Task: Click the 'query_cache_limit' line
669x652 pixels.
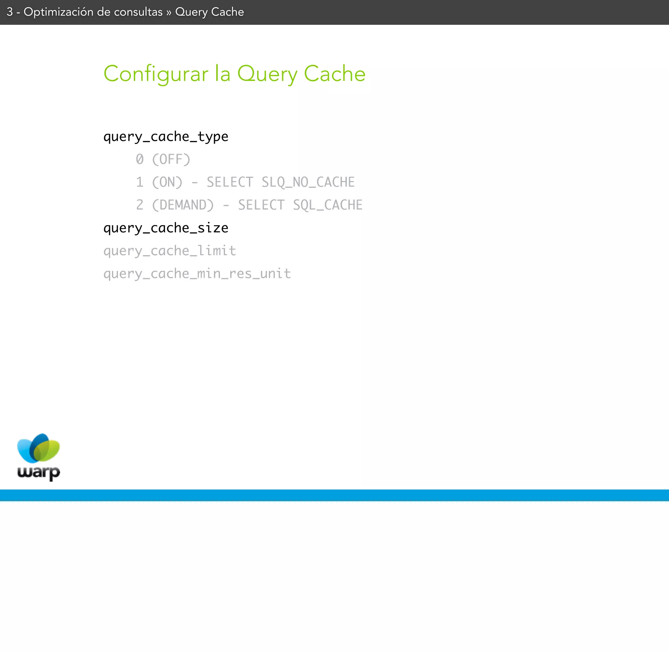Action: [170, 251]
